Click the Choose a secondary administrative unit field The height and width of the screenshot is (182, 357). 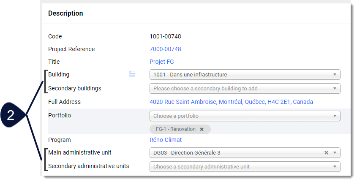(245, 166)
